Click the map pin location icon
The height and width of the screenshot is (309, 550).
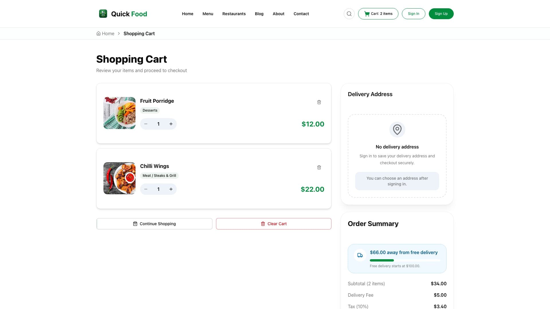coord(397,130)
